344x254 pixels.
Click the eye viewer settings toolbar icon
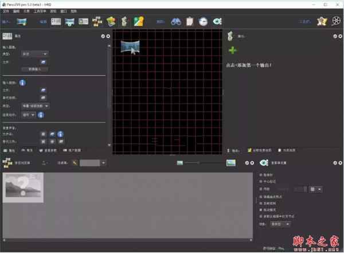(217, 21)
